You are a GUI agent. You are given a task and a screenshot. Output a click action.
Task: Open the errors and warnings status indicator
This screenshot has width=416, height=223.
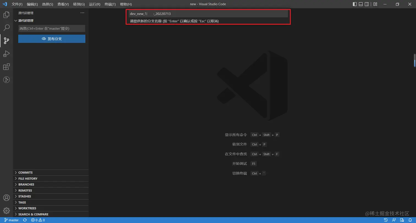coord(38,220)
